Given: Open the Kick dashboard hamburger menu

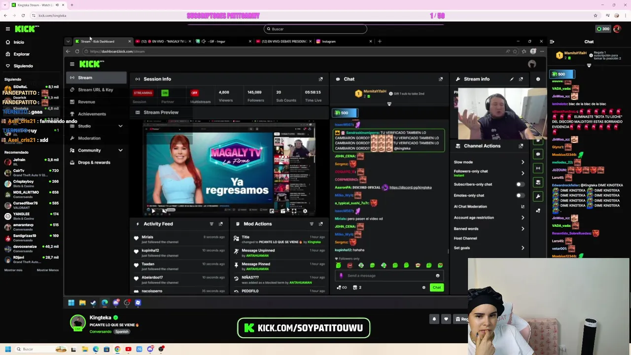Looking at the screenshot, I should pos(72,64).
